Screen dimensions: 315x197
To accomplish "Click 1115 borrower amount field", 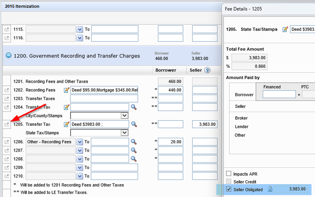I will 170,29.
